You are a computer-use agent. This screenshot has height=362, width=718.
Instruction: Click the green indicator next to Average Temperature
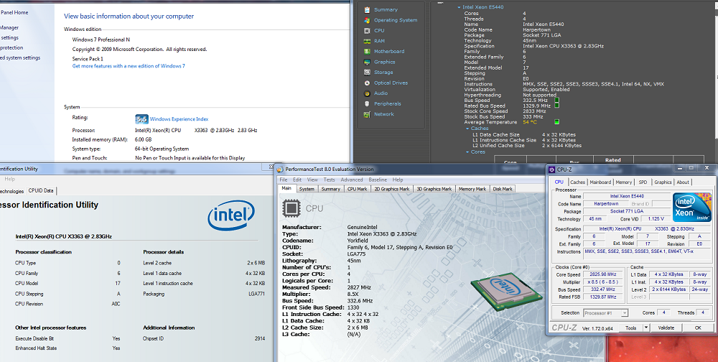click(557, 122)
